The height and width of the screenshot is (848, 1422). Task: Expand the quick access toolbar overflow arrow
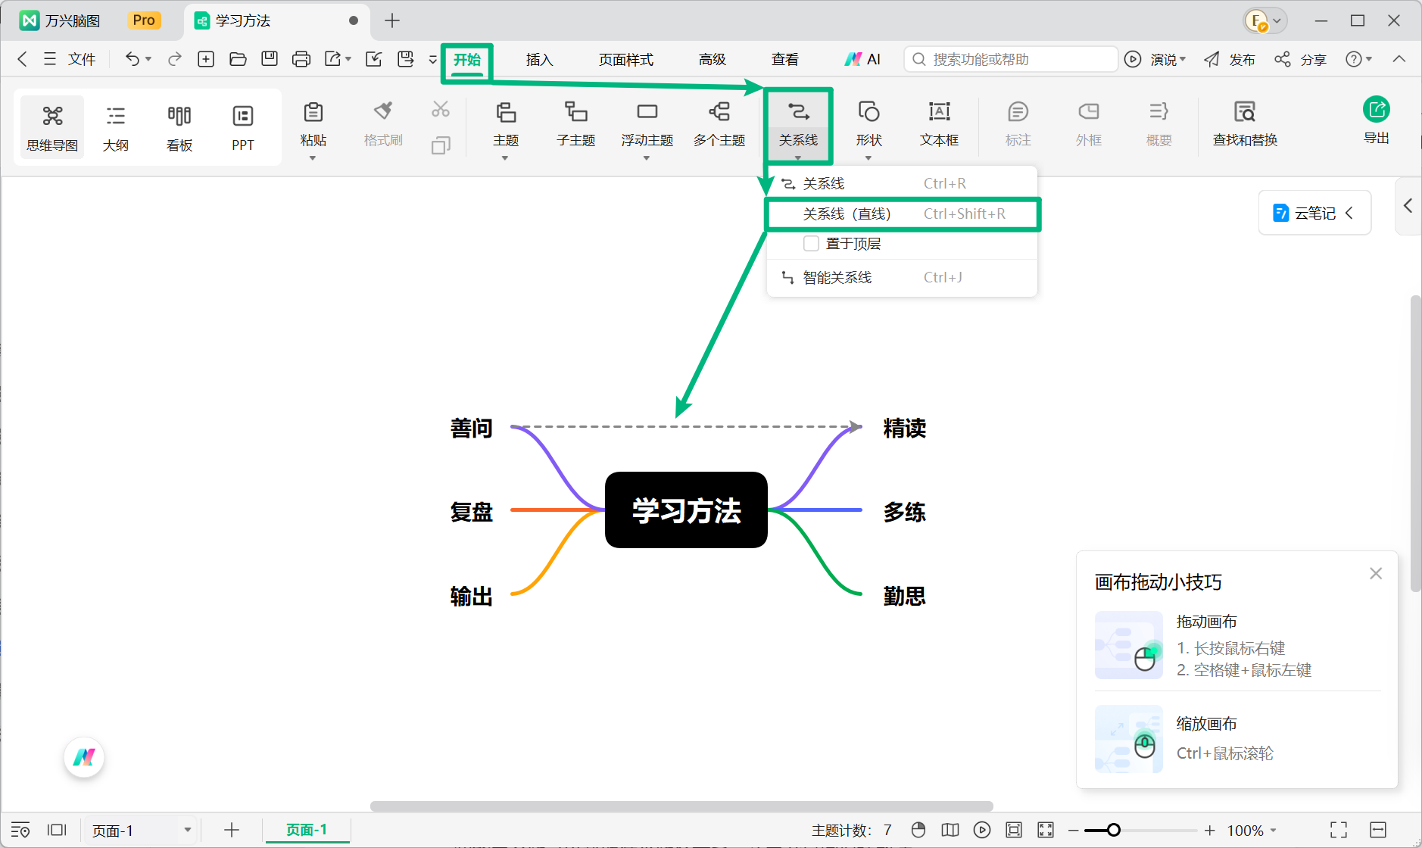(x=433, y=59)
